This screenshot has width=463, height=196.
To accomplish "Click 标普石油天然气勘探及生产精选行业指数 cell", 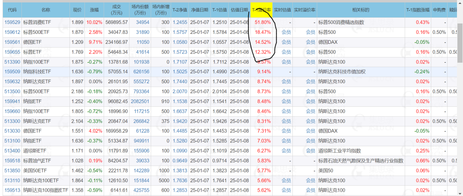I will 361,160.
